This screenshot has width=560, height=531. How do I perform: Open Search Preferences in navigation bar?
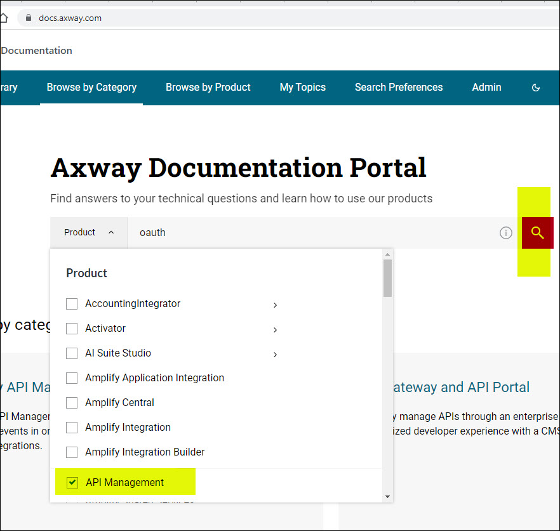(x=398, y=88)
